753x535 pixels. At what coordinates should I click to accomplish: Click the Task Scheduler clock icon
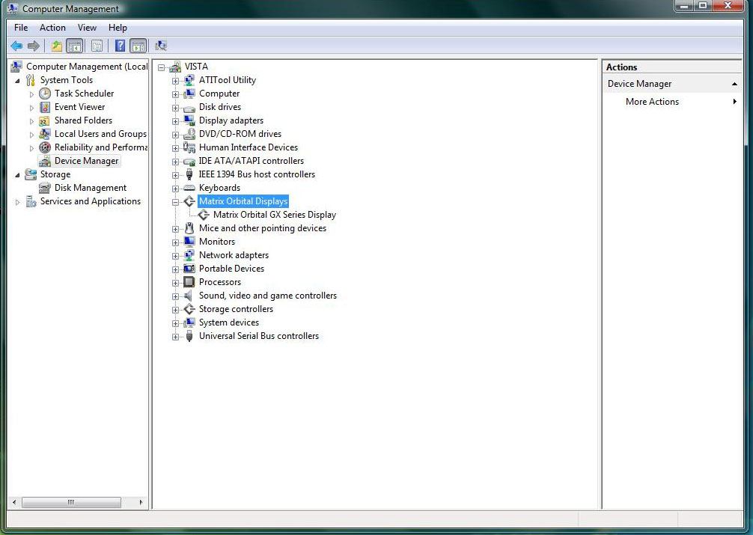[45, 94]
